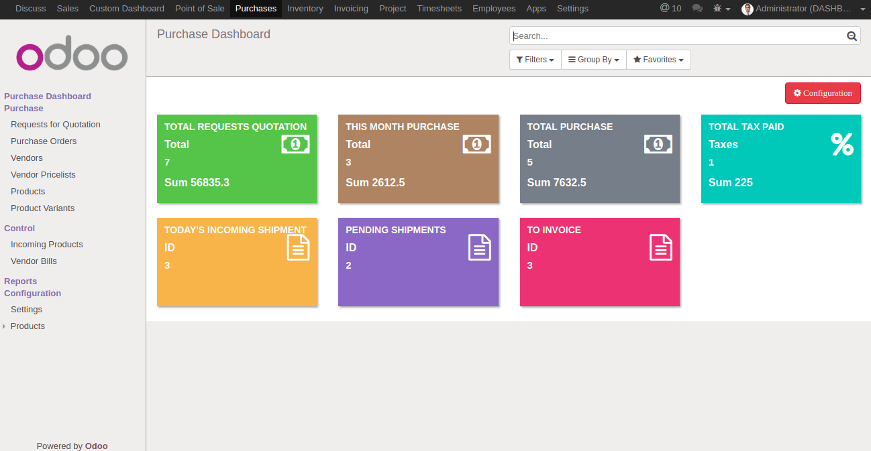Click the money icon on Total Purchase card
Image resolution: width=871 pixels, height=451 pixels.
[658, 144]
